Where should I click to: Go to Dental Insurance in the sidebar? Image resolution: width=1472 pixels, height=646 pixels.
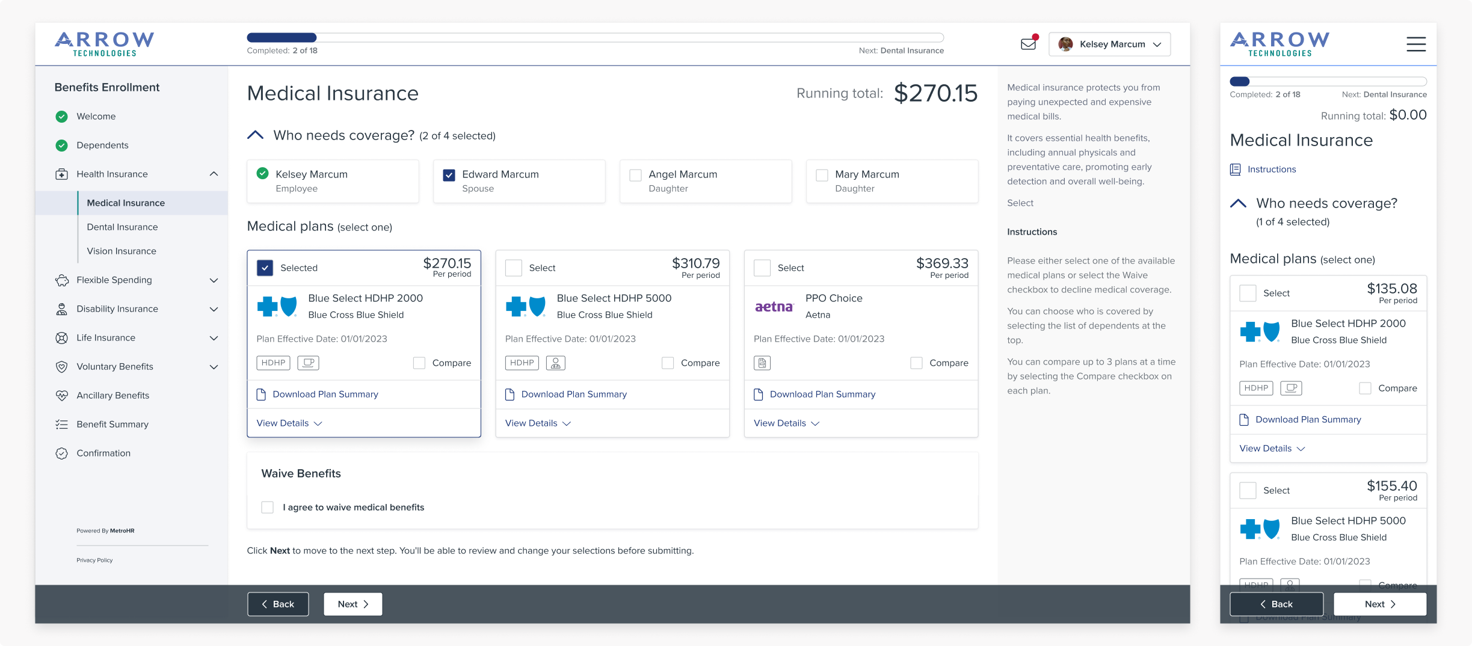point(122,227)
